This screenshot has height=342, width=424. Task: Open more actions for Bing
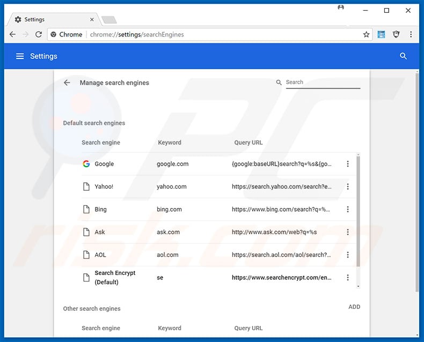pyautogui.click(x=348, y=209)
